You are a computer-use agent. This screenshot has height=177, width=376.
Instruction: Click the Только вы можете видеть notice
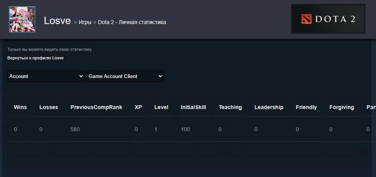(50, 50)
